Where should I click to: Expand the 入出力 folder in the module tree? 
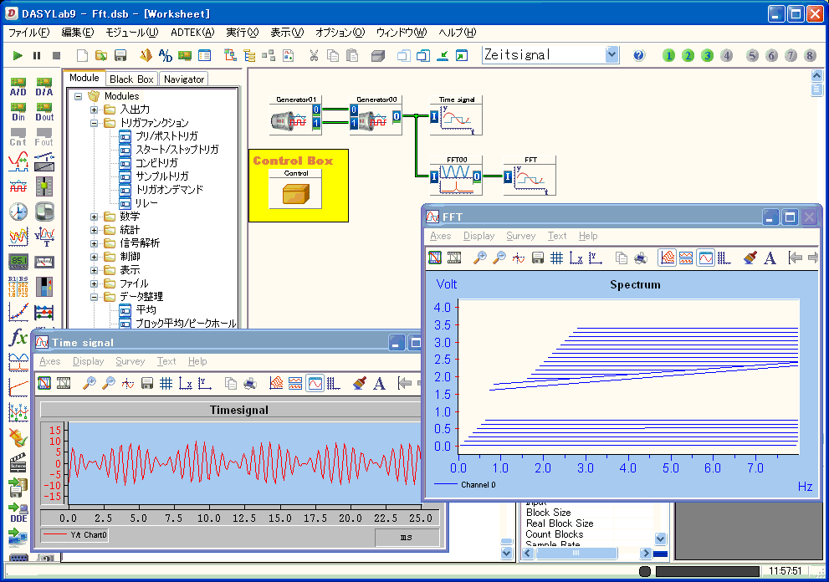click(x=94, y=110)
